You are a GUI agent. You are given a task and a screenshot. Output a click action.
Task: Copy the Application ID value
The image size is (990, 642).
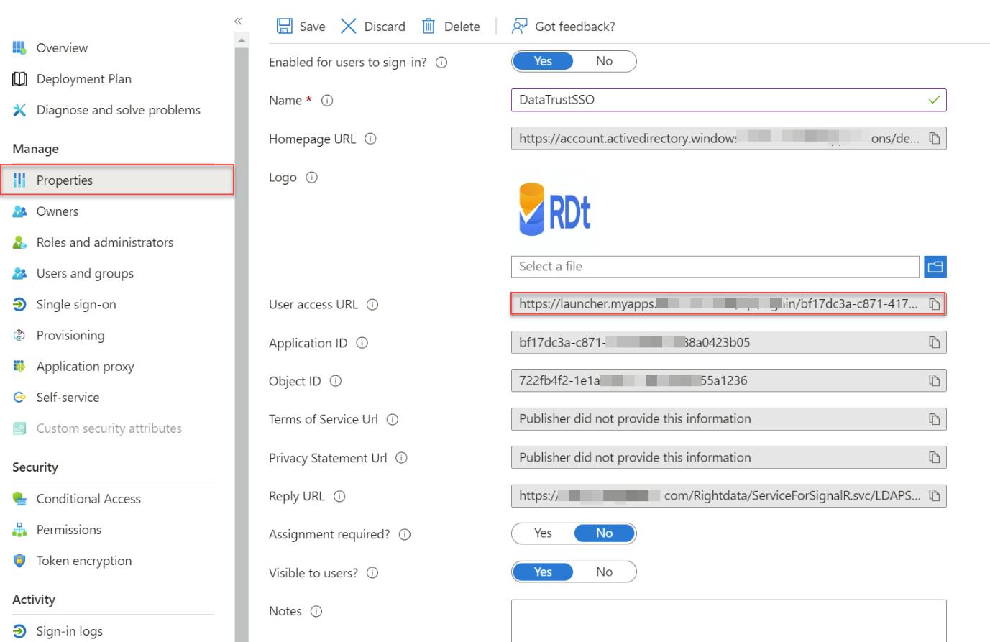[x=935, y=343]
